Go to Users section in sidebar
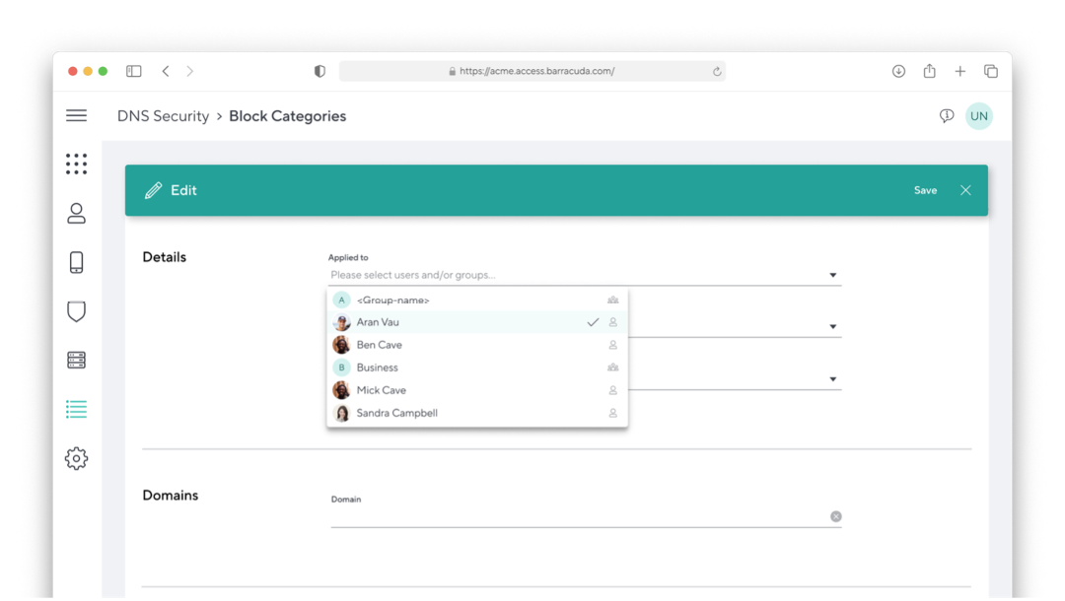 tap(76, 214)
